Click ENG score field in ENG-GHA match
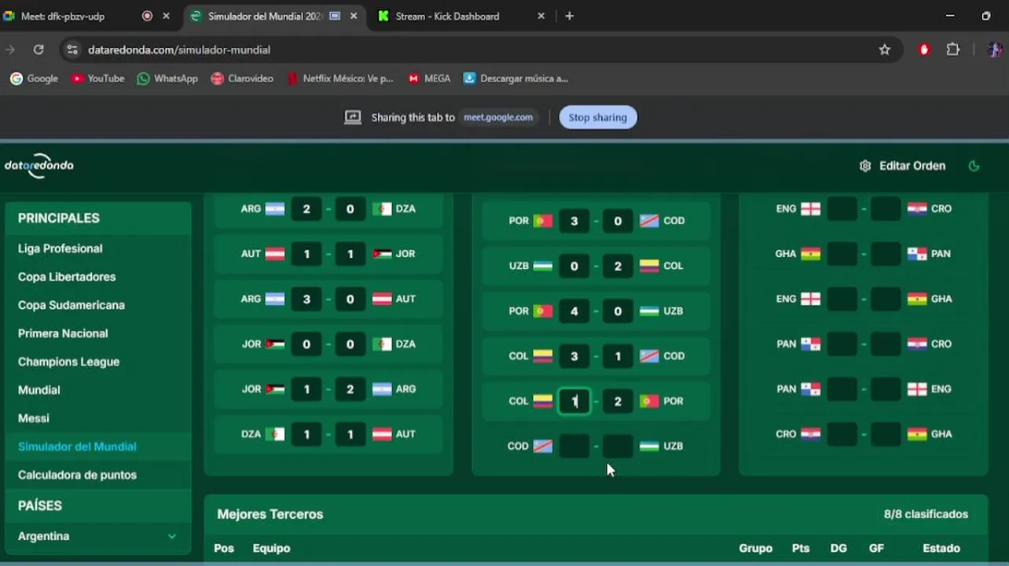The height and width of the screenshot is (566, 1009). click(x=842, y=299)
